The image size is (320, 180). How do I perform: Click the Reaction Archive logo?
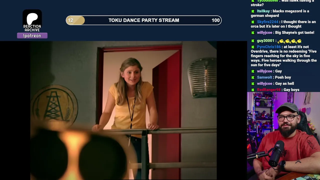click(x=32, y=21)
